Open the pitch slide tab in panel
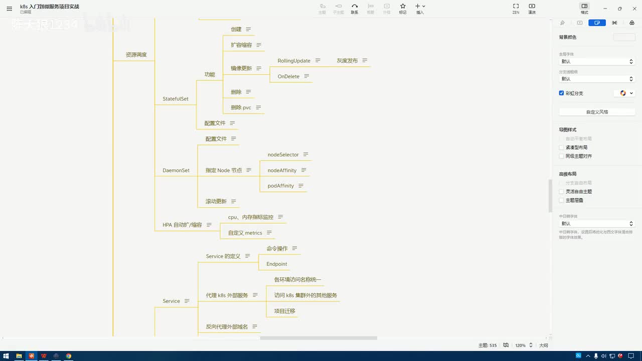Viewport: 642px width, 361px height. [x=580, y=23]
